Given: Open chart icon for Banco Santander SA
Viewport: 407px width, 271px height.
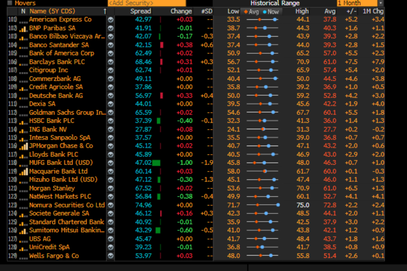Looking at the screenshot, I should tap(110, 45).
